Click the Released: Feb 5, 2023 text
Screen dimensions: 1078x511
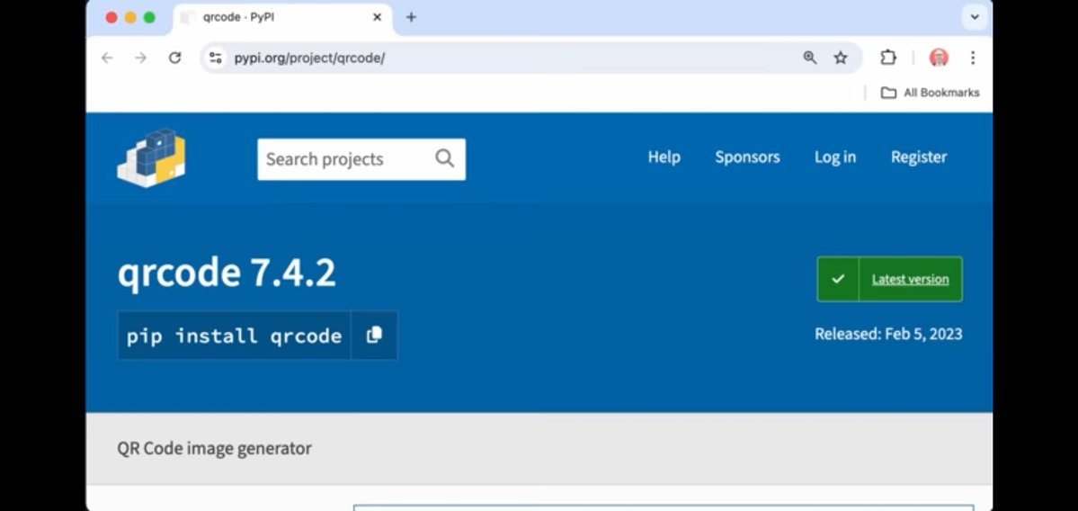pyautogui.click(x=888, y=335)
